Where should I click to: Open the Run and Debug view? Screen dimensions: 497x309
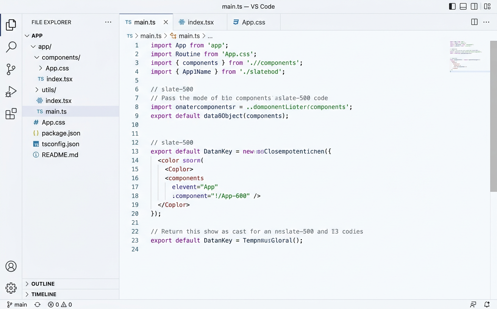(x=11, y=91)
